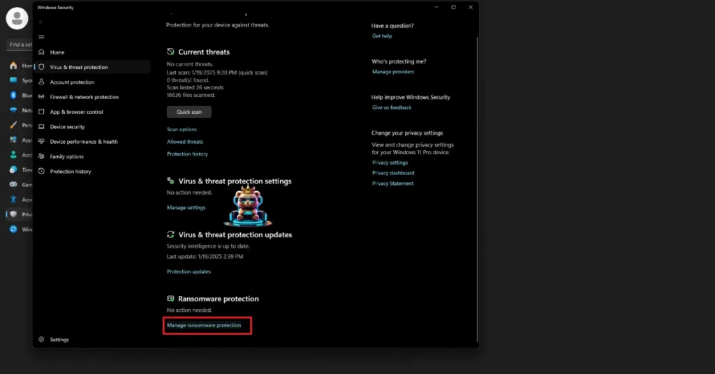
Task: Select the Apps icon in Settings window
Action: point(13,140)
